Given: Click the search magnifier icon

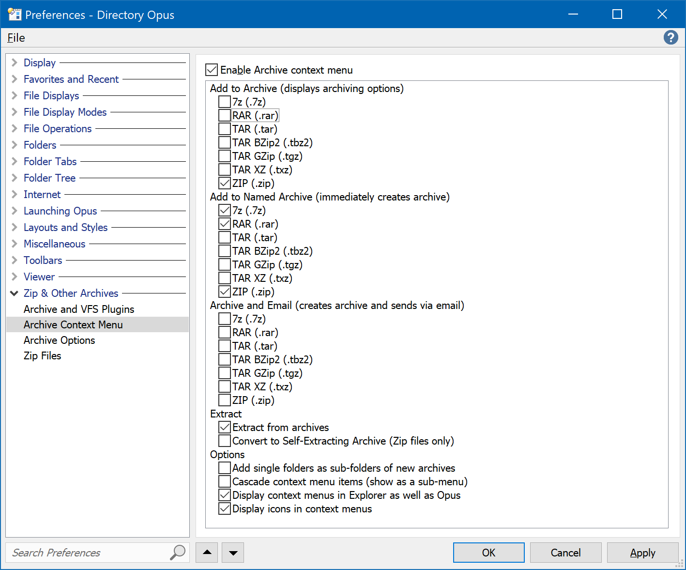Looking at the screenshot, I should 178,552.
